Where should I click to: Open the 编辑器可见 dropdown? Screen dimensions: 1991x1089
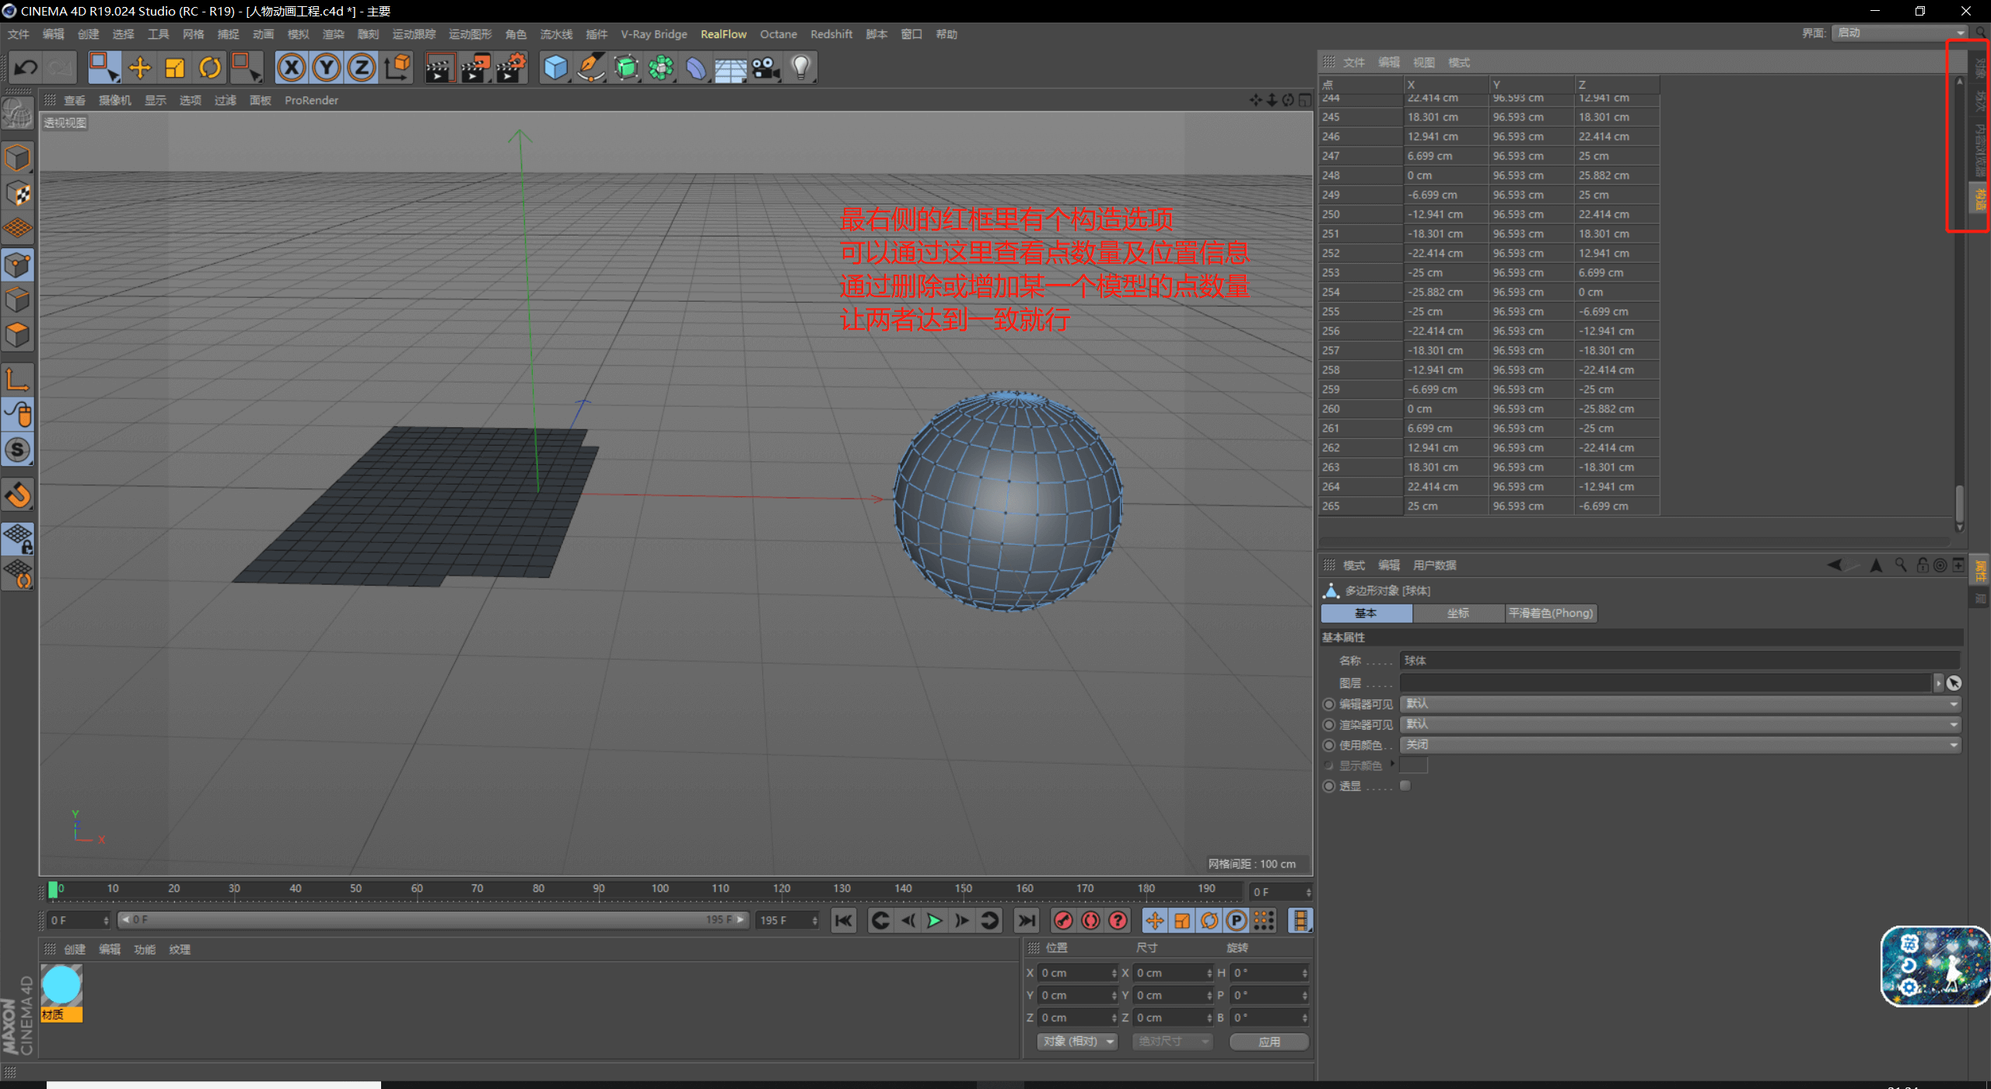(x=1680, y=704)
